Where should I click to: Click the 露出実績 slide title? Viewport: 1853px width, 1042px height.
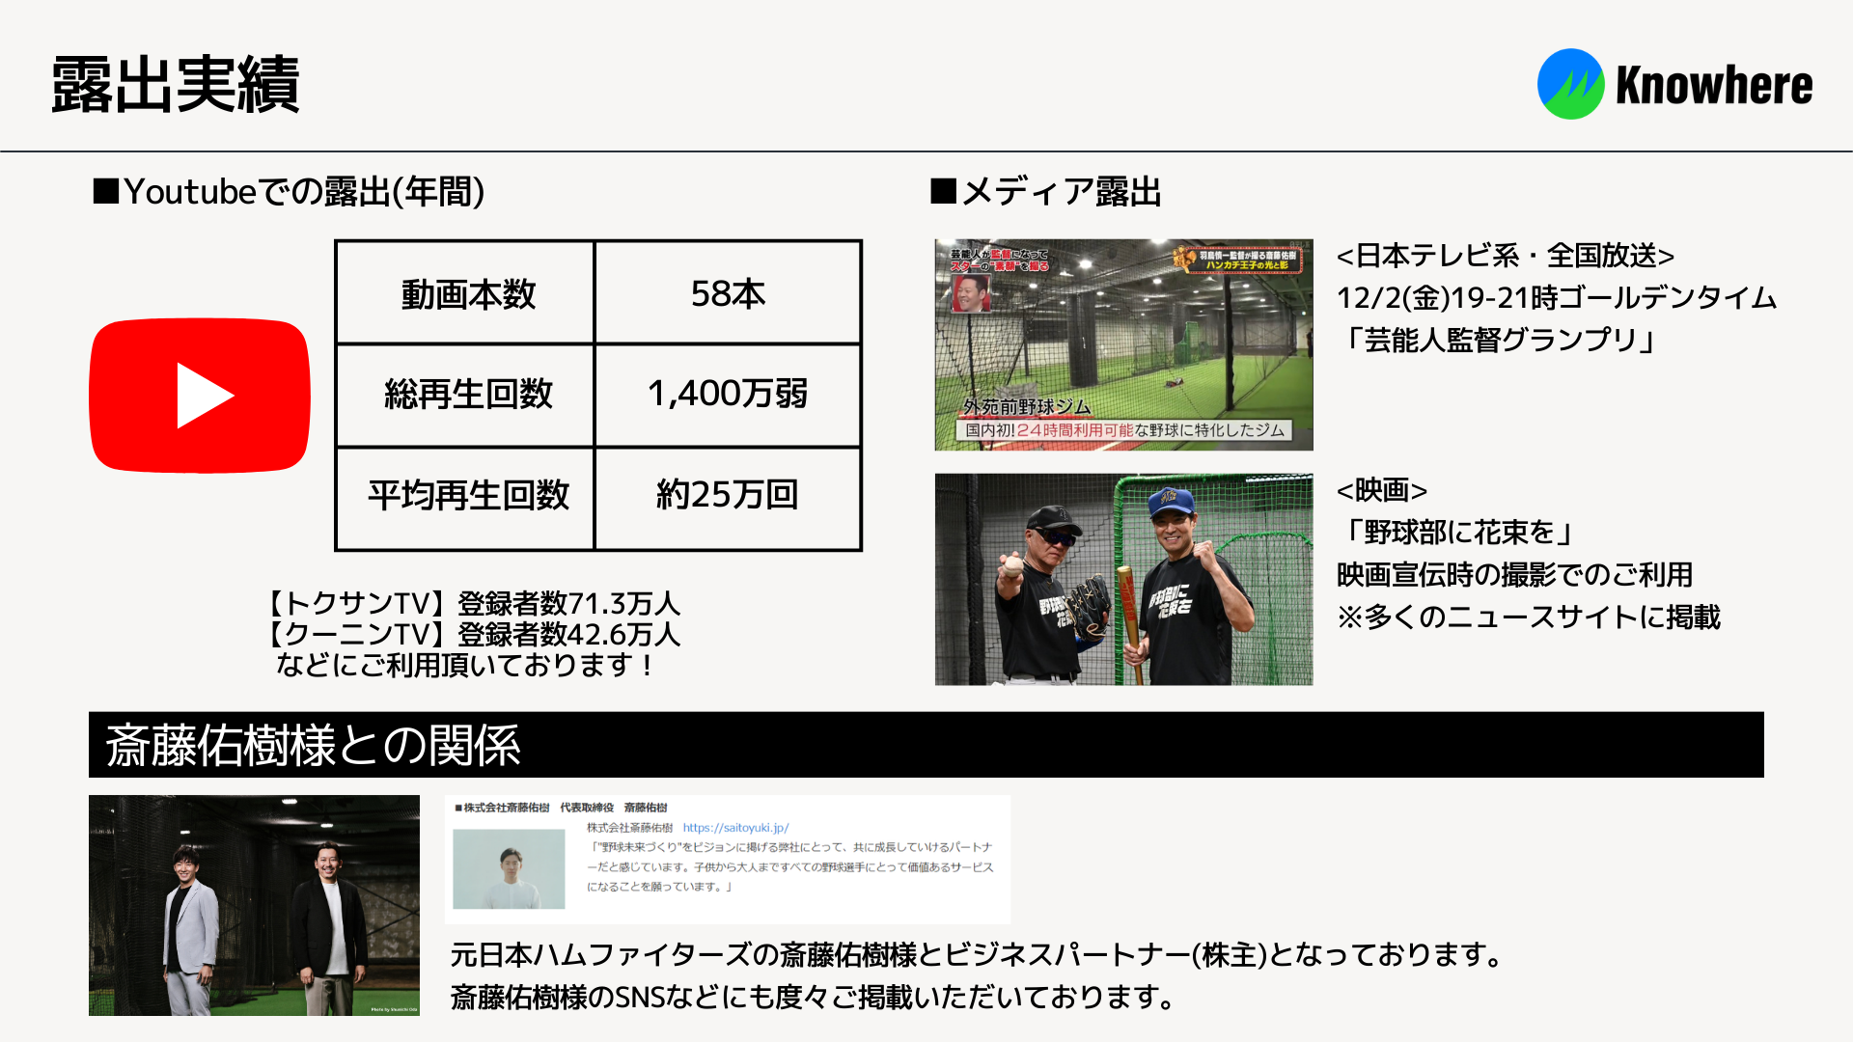[x=175, y=85]
